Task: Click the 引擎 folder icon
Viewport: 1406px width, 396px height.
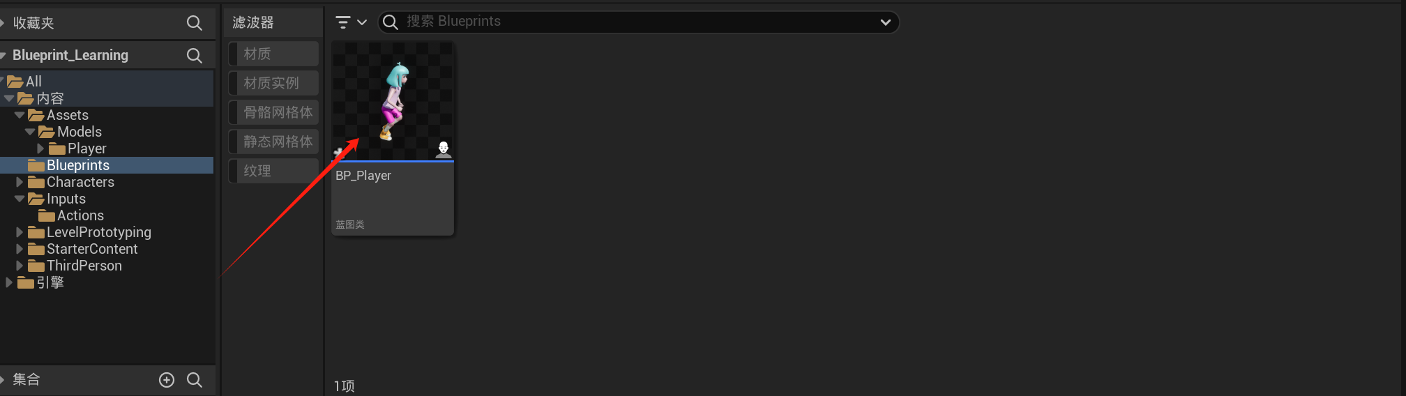Action: click(x=26, y=282)
